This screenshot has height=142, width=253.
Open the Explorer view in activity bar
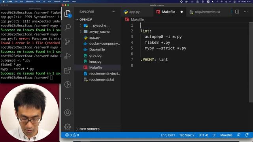point(68,13)
